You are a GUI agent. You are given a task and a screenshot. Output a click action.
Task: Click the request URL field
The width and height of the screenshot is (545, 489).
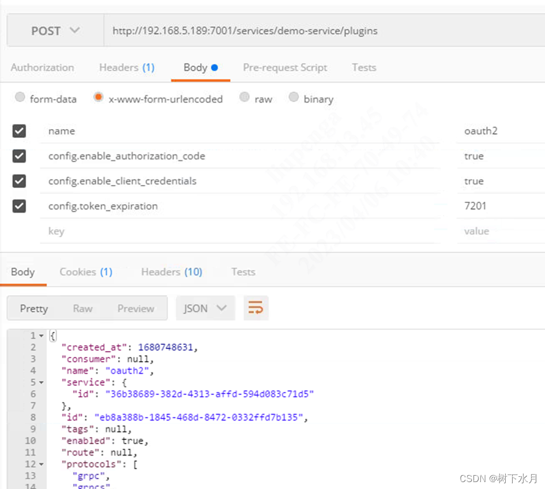point(324,31)
